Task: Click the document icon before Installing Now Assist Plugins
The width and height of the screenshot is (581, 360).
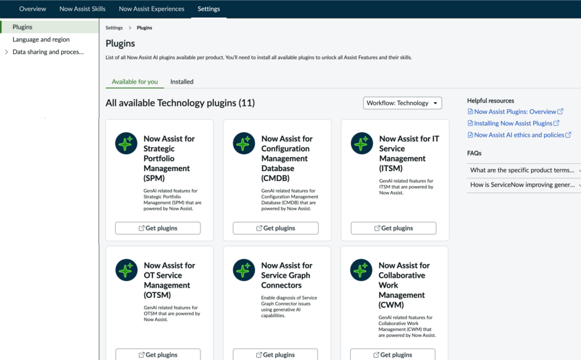Action: tap(470, 123)
